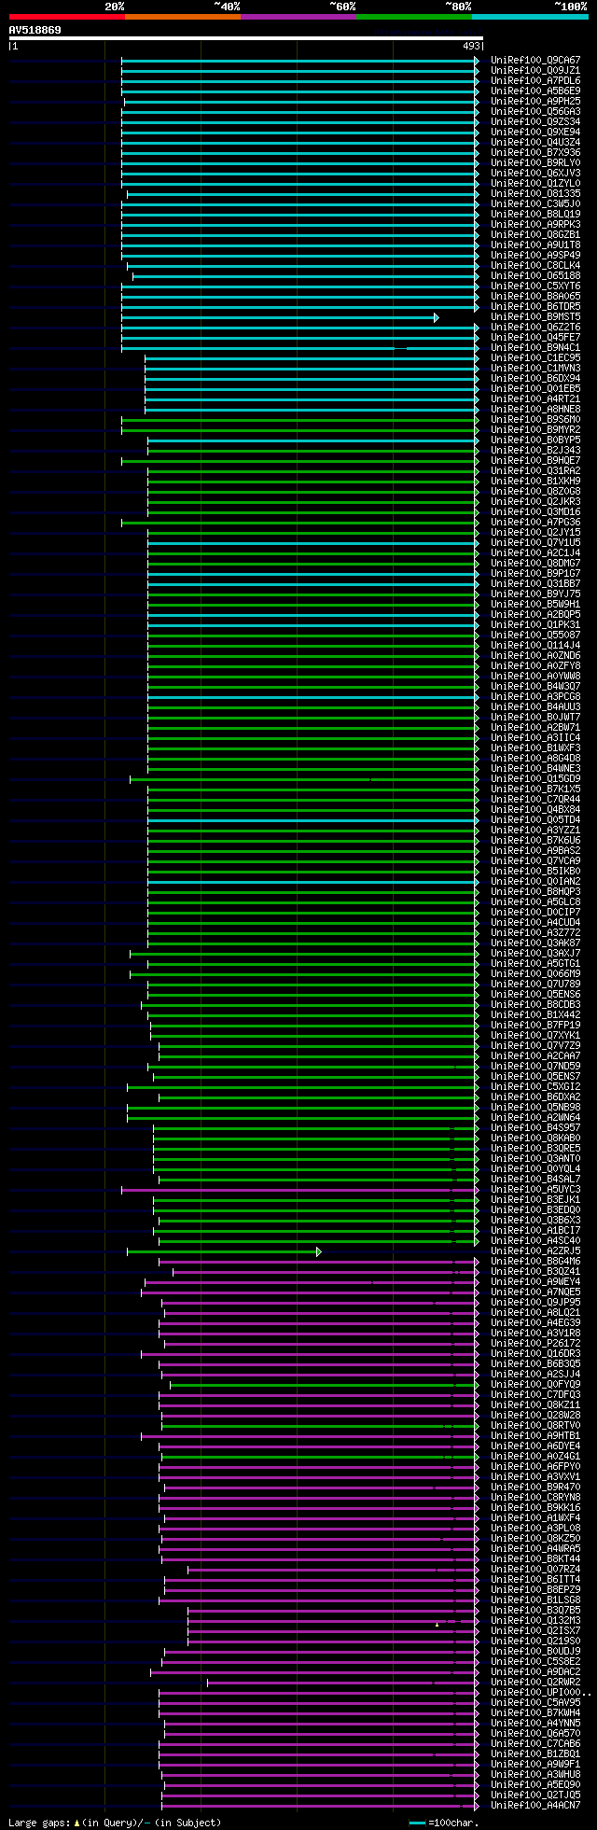Select the UniRef100_A2WN64 label
The width and height of the screenshot is (597, 1830).
click(x=535, y=1118)
